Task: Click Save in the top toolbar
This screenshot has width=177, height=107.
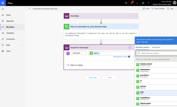Action: [x=146, y=9]
